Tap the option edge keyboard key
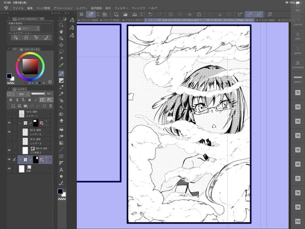The width and height of the screenshot is (305, 229). point(298,50)
